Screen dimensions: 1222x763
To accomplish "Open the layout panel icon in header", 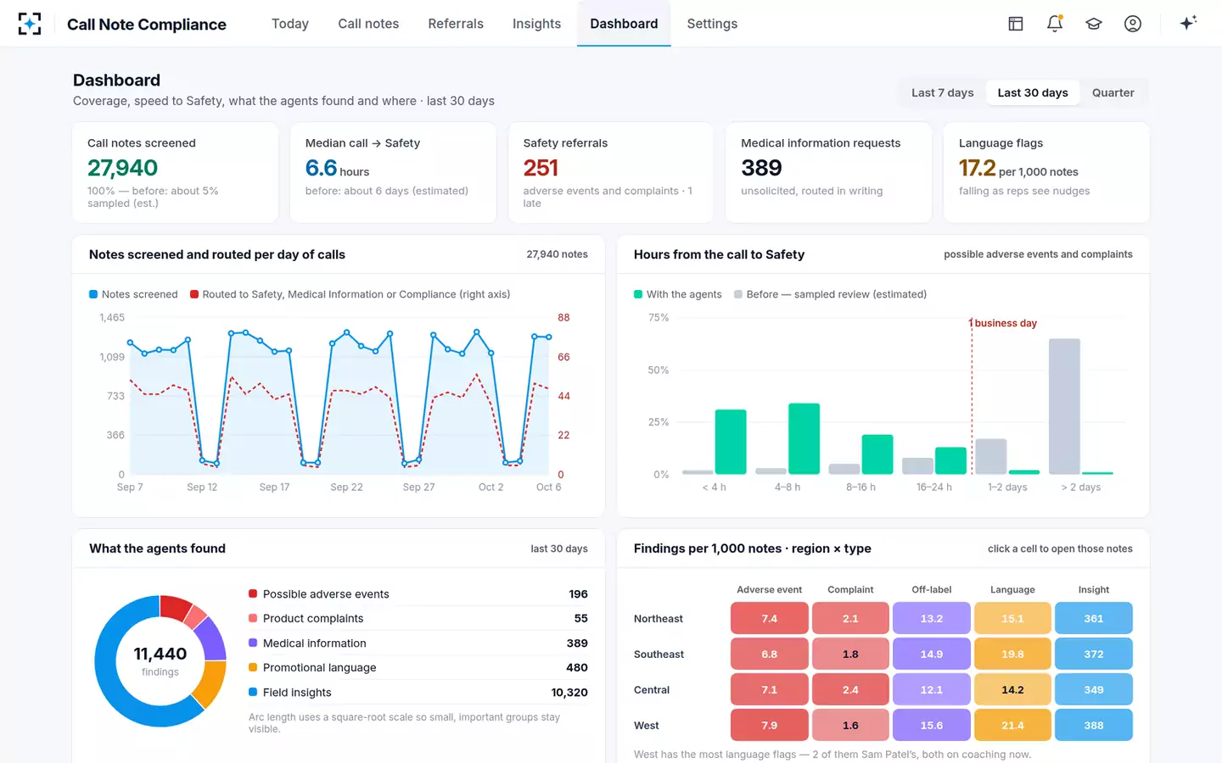I will [x=1016, y=24].
